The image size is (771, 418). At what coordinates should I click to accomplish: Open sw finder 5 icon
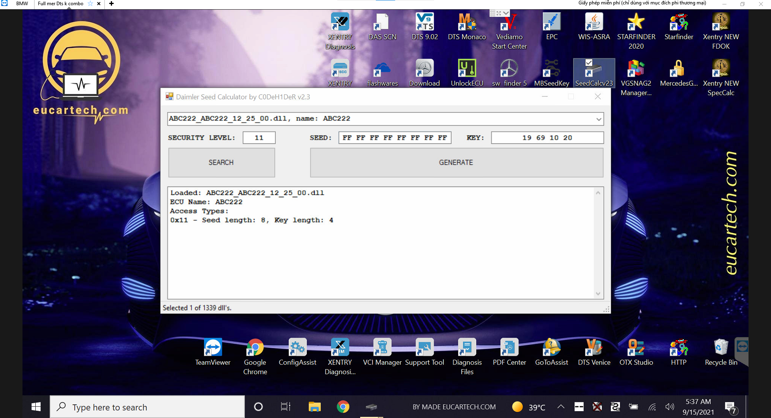(509, 73)
